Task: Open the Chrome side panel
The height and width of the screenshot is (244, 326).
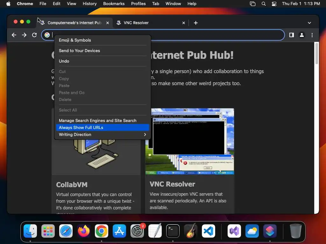Action: (x=292, y=35)
